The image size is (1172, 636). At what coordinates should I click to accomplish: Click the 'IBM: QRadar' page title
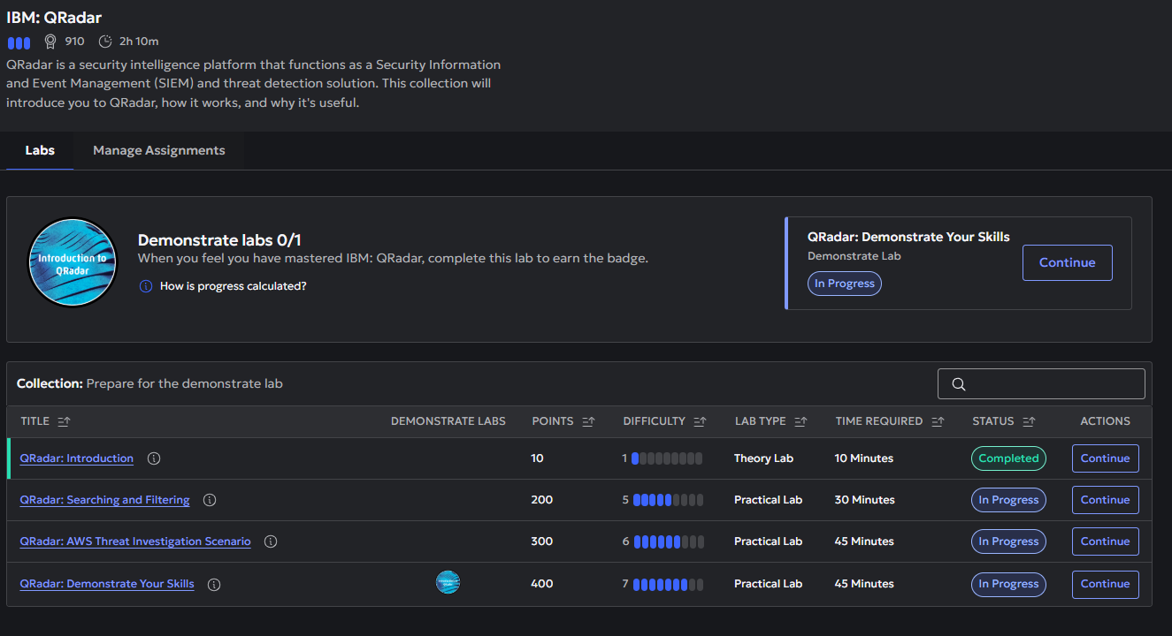[x=54, y=18]
